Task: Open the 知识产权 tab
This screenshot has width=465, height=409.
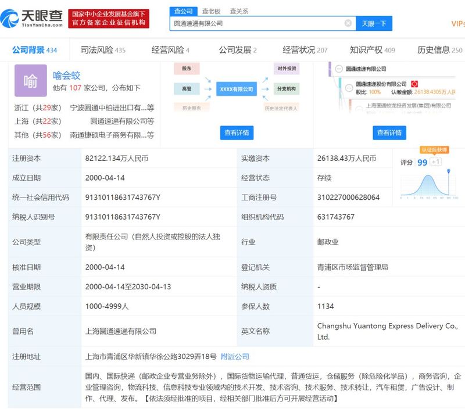Action: pos(372,50)
